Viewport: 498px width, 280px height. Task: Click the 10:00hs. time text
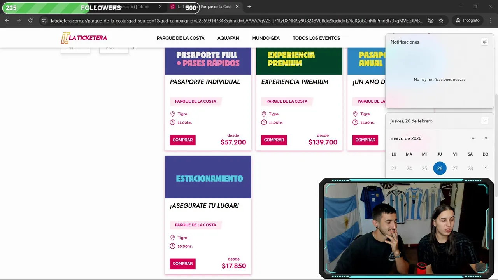click(x=185, y=247)
